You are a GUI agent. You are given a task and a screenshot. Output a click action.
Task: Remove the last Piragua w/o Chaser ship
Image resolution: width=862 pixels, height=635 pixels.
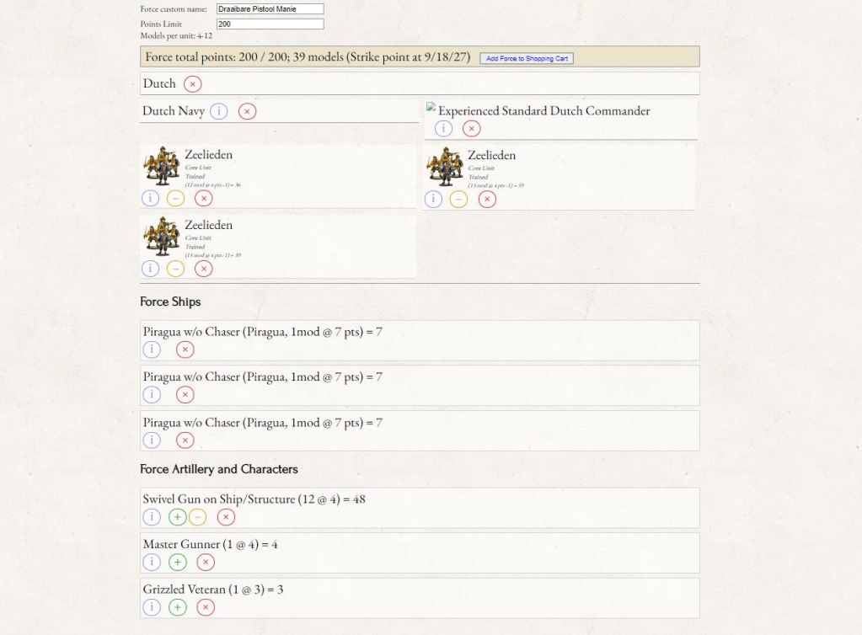pos(185,440)
